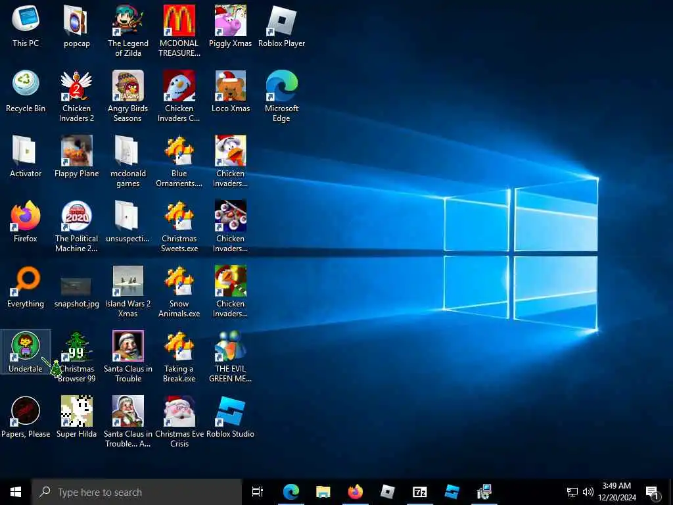The image size is (673, 505).
Task: Open File Explorer from the taskbar
Action: pyautogui.click(x=323, y=492)
